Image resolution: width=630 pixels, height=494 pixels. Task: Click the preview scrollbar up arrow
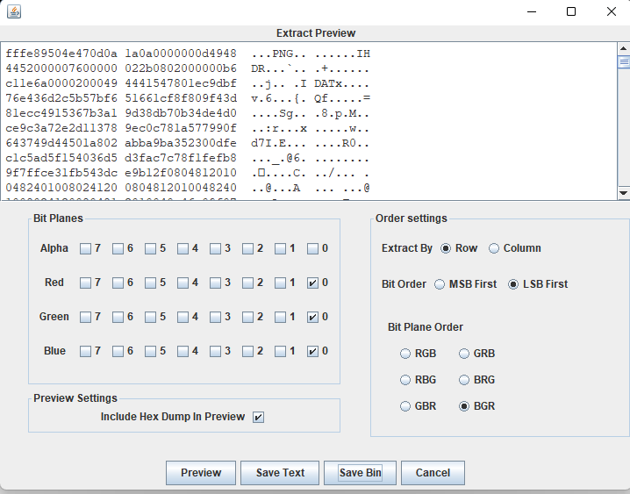coord(623,48)
